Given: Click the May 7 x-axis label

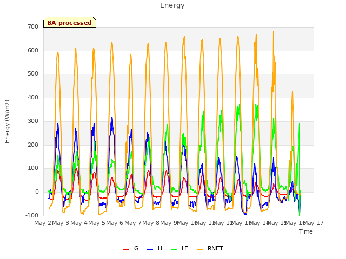Looking at the screenshot, I should (133, 223).
